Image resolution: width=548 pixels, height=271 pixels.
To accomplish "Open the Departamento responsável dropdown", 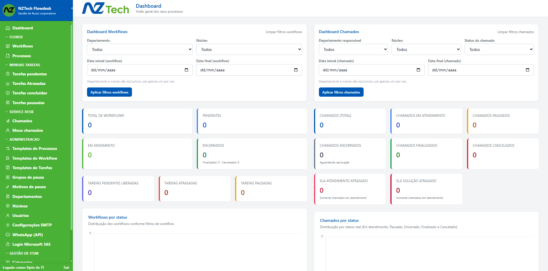I will 354,49.
